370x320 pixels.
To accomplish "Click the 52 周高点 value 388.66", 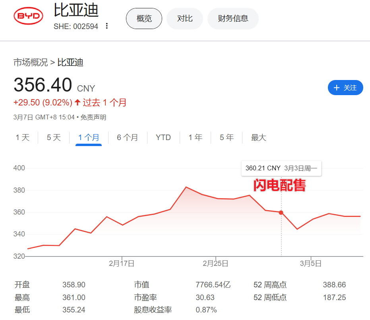I will (x=334, y=285).
